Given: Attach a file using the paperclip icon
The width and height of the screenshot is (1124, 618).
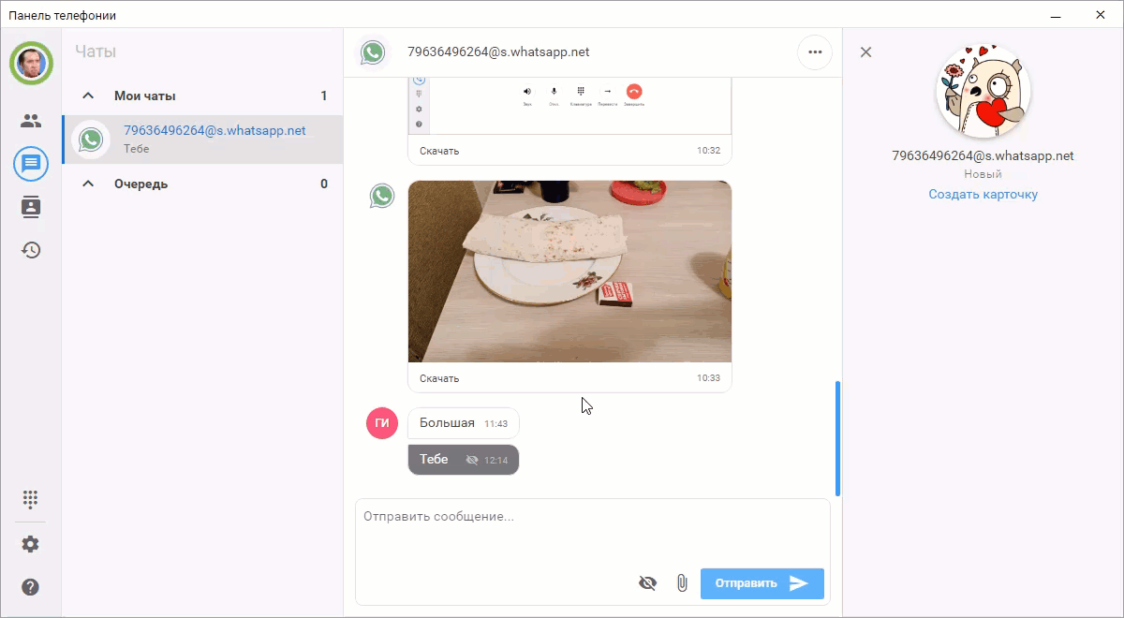Looking at the screenshot, I should (x=681, y=582).
